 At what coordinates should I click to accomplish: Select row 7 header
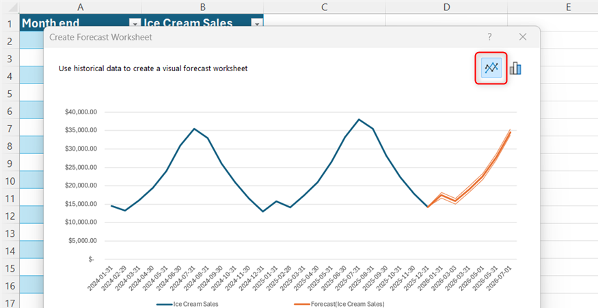pyautogui.click(x=10, y=129)
